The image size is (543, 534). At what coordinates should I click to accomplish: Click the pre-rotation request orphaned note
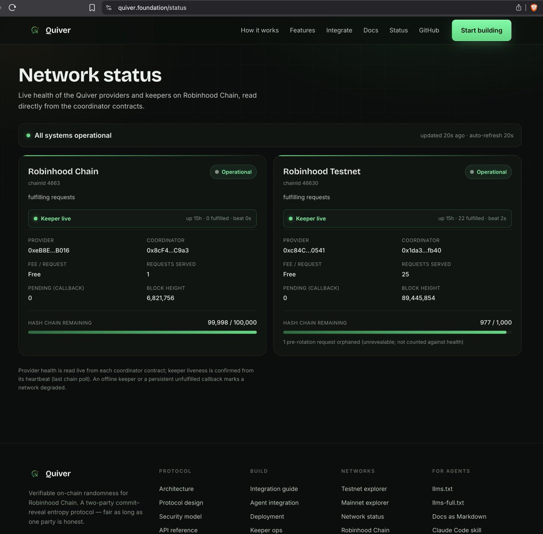click(x=373, y=342)
